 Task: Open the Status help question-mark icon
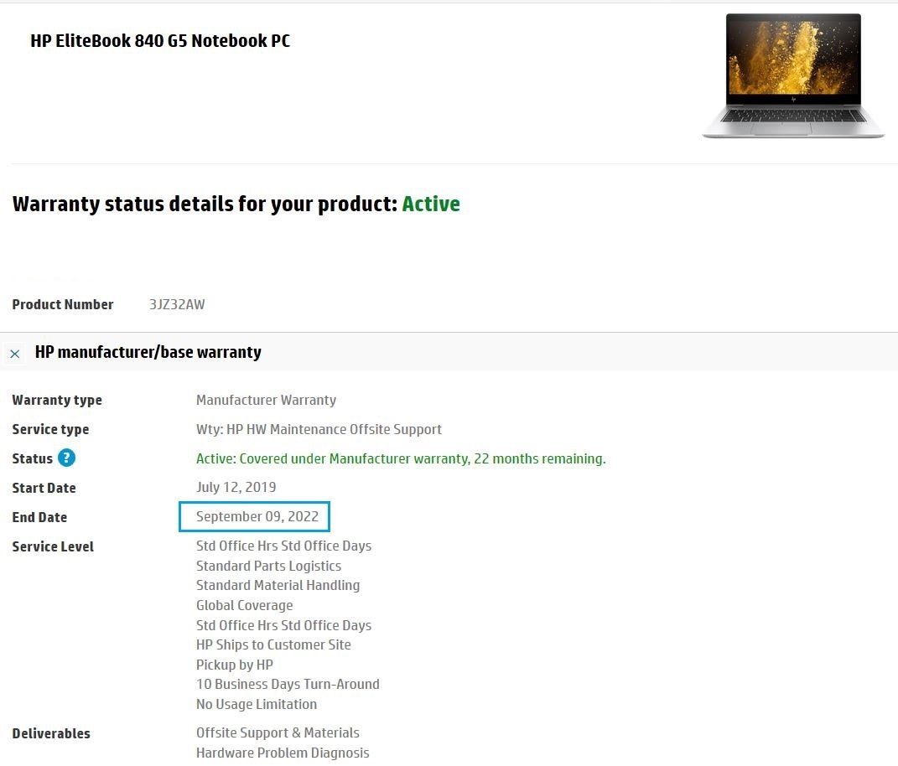[x=66, y=458]
